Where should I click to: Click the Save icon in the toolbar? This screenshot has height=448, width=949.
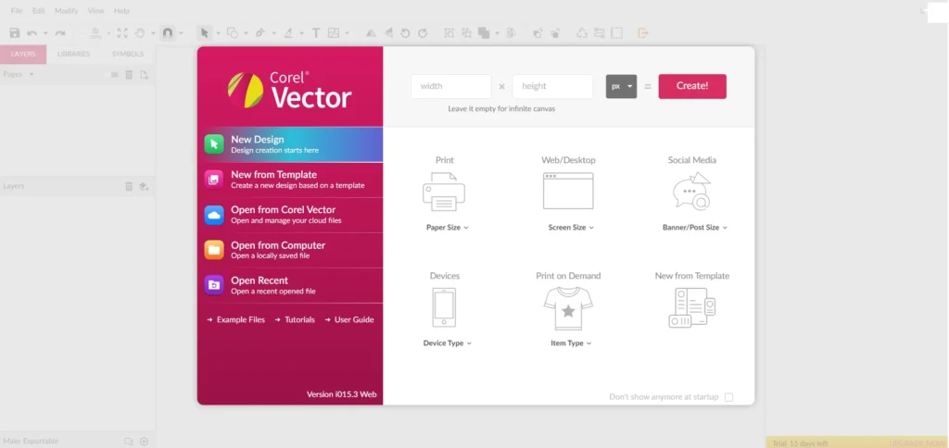click(15, 33)
